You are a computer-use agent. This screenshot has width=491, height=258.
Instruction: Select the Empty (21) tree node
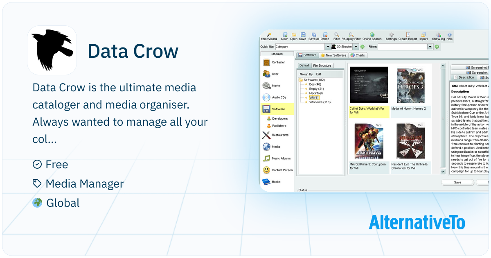(314, 89)
